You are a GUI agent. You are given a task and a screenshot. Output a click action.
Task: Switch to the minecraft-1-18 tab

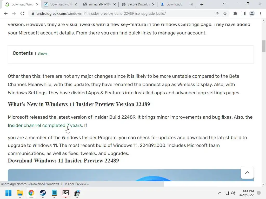coord(99,4)
